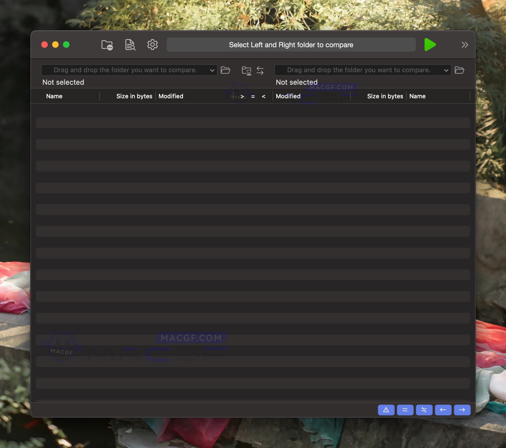The image size is (506, 448).
Task: Select the swap folders icon
Action: [x=260, y=70]
